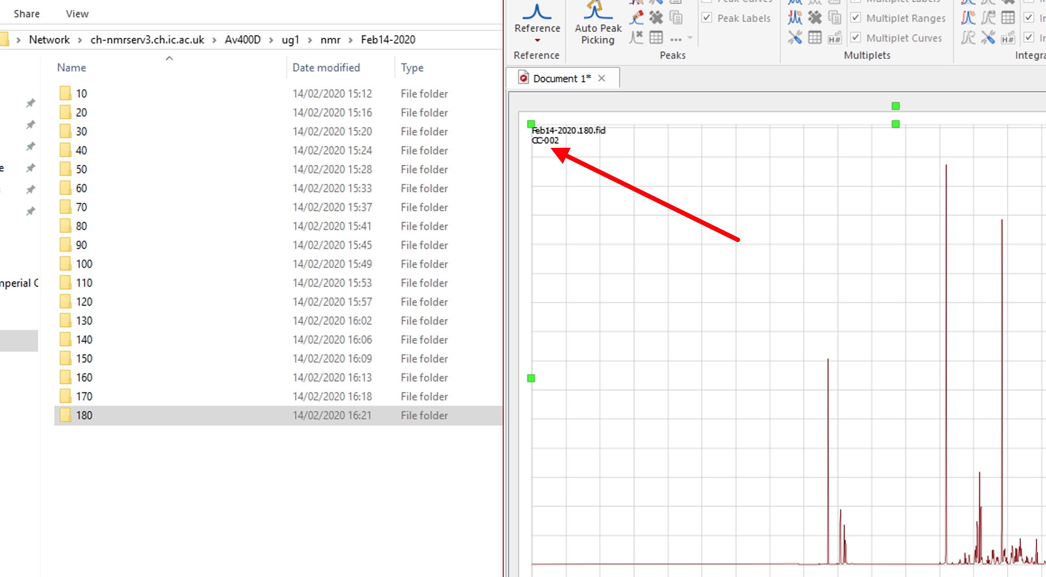Open the View ribbon tab

click(x=77, y=14)
